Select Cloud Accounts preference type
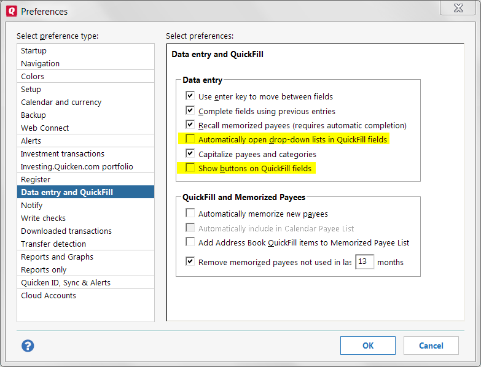This screenshot has height=367, width=481. pyautogui.click(x=85, y=295)
